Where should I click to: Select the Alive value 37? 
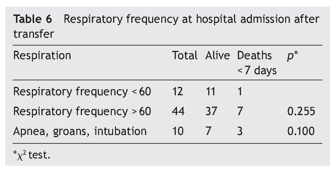(211, 112)
